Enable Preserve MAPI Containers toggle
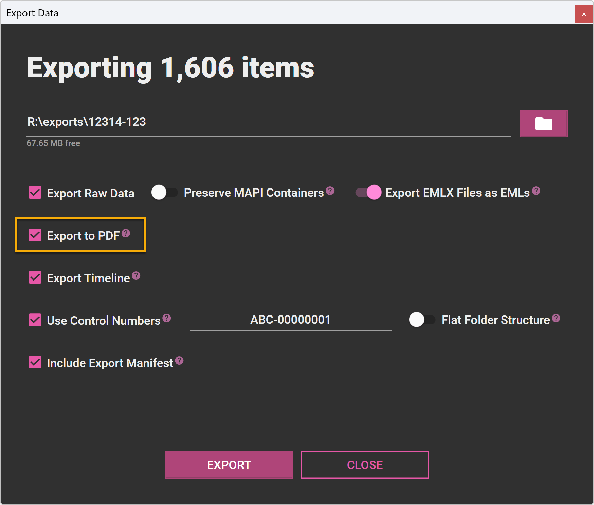The height and width of the screenshot is (505, 594). tap(164, 193)
